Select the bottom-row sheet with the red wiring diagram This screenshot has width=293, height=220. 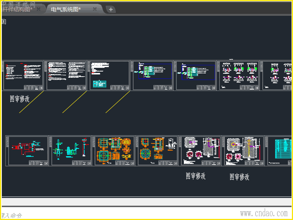pos(27,151)
